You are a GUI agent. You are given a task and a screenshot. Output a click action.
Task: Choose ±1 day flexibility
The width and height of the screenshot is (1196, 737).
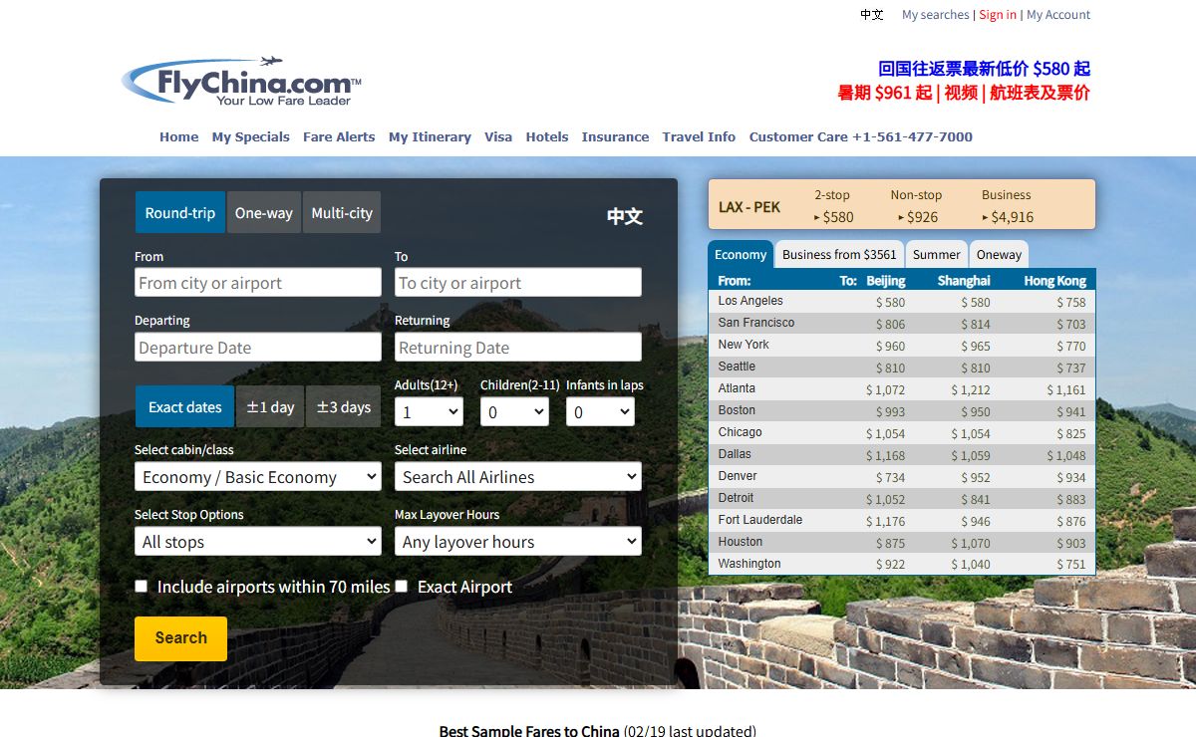270,406
